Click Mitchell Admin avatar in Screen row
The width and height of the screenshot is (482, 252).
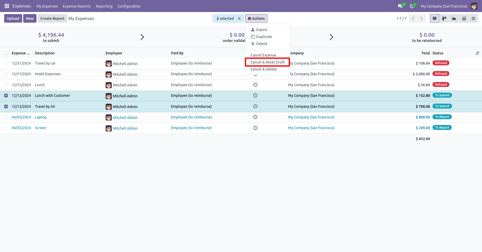tap(109, 128)
